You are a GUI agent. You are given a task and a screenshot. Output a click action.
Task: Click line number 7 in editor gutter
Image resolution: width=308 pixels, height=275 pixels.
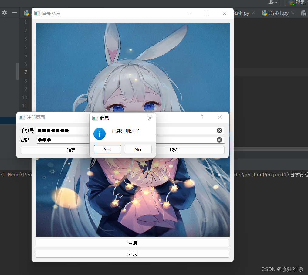tap(25, 72)
